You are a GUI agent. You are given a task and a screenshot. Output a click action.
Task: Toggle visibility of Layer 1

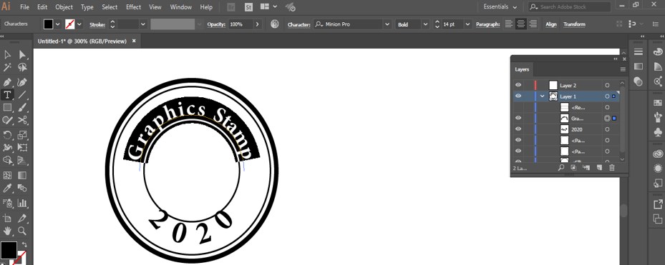pyautogui.click(x=518, y=96)
